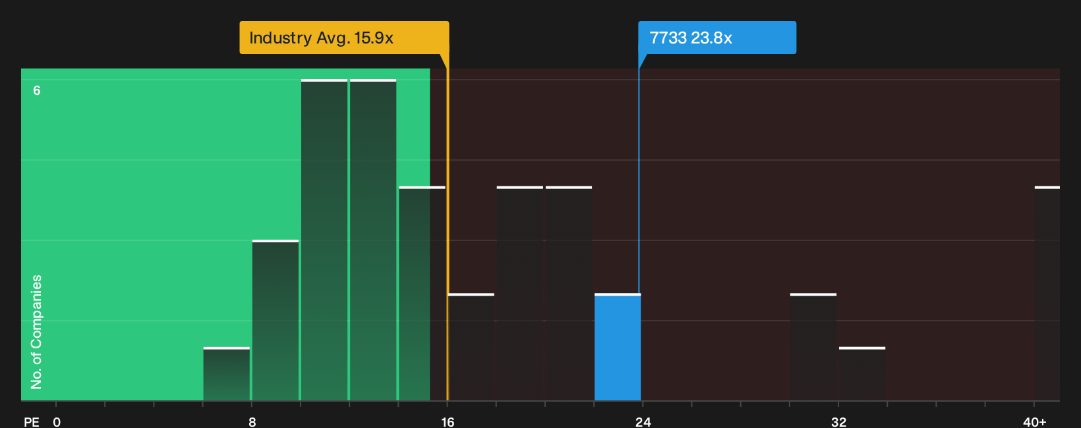Click the x-axis label '8'
This screenshot has height=428, width=1081.
pos(252,422)
